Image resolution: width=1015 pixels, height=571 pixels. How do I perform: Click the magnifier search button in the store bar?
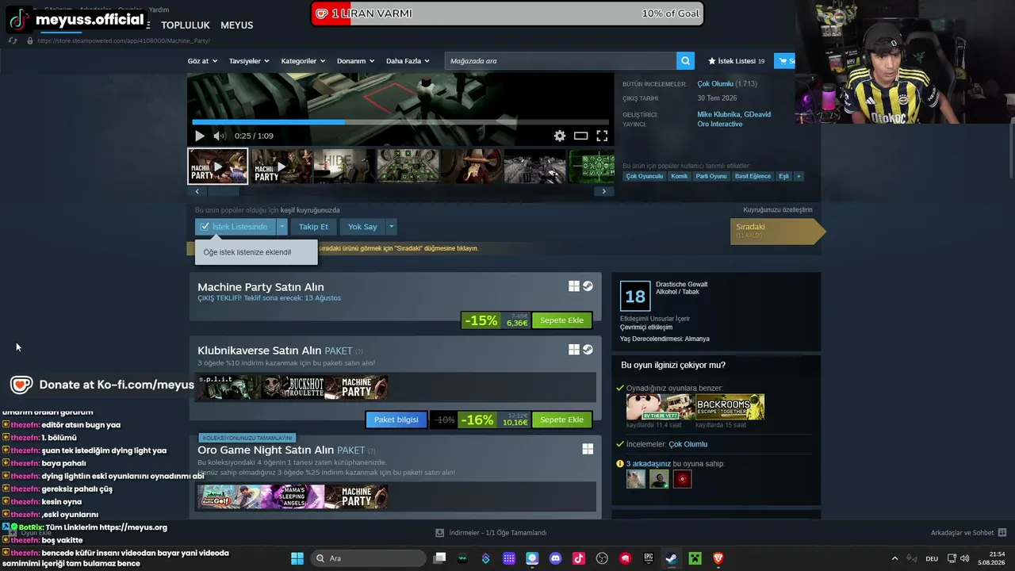tap(685, 61)
